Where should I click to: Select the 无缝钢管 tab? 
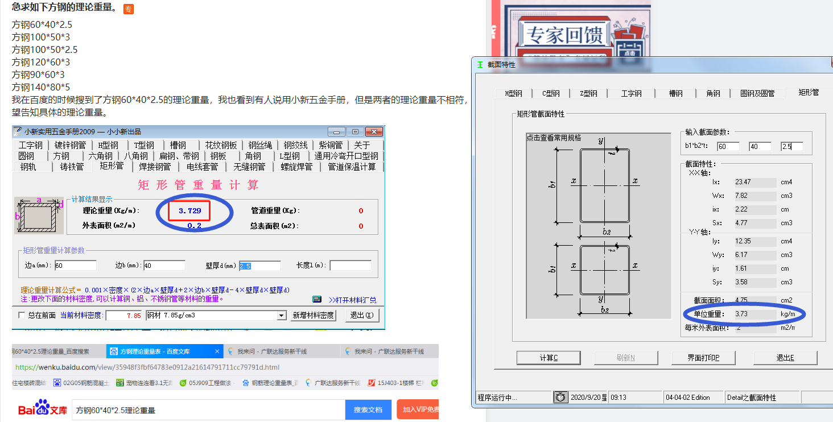[249, 167]
